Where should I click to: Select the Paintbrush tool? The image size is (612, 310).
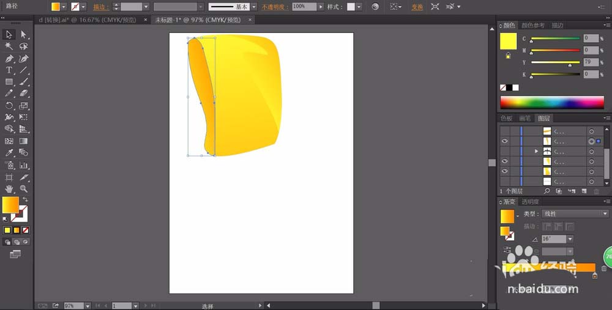coord(23,82)
